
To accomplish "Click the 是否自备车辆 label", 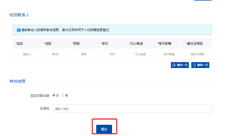I will pos(40,96).
